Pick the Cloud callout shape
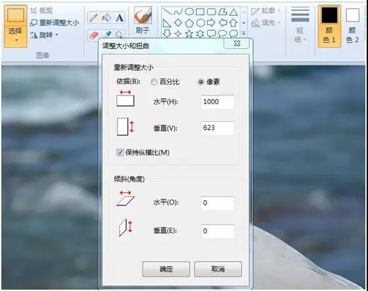 [x=233, y=34]
